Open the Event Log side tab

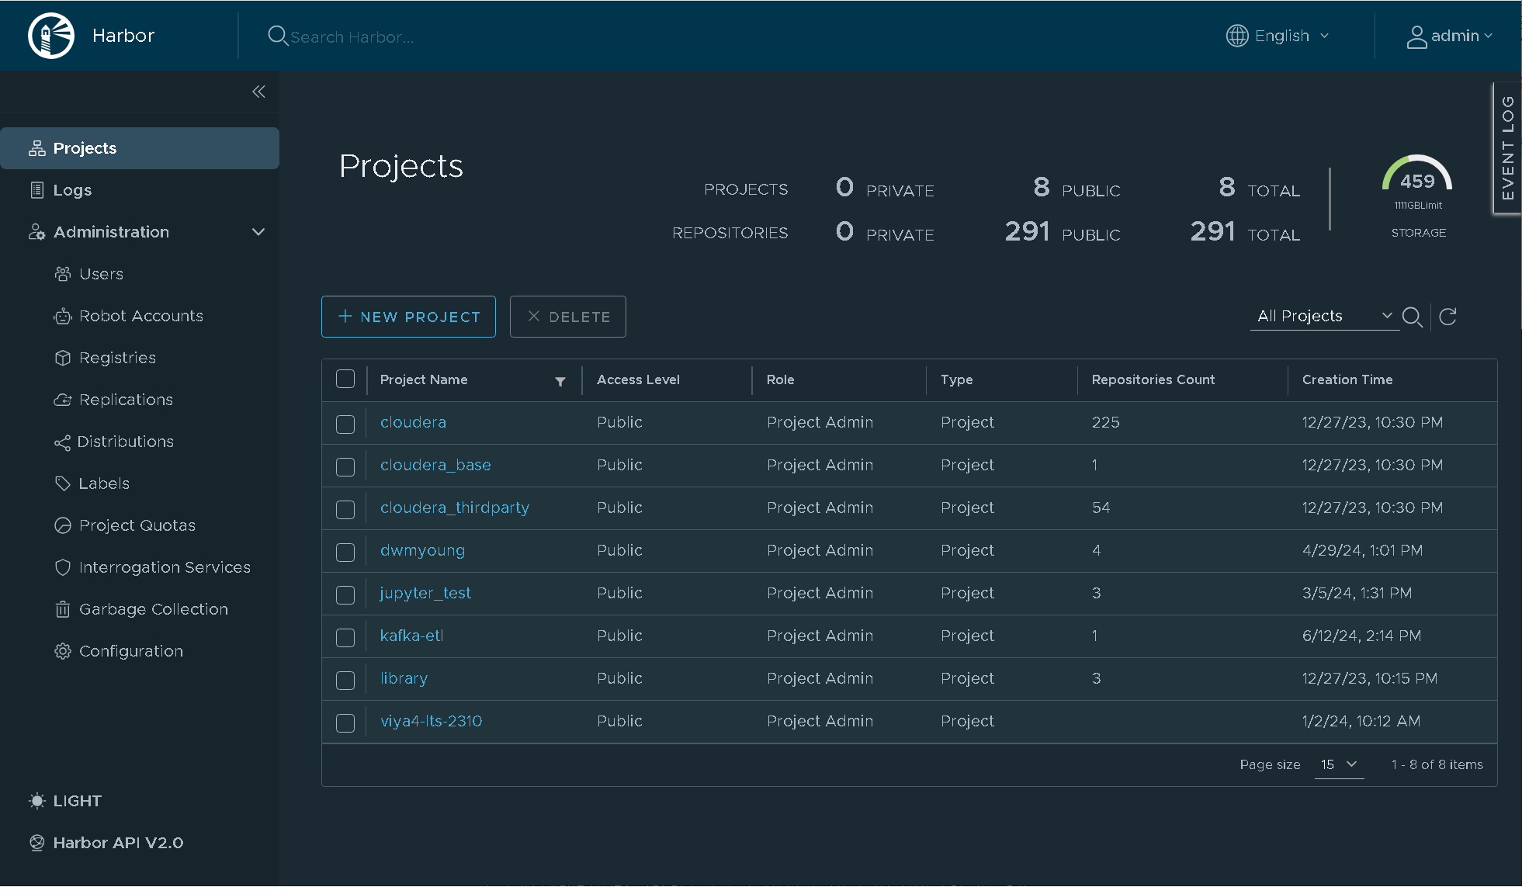(x=1507, y=147)
